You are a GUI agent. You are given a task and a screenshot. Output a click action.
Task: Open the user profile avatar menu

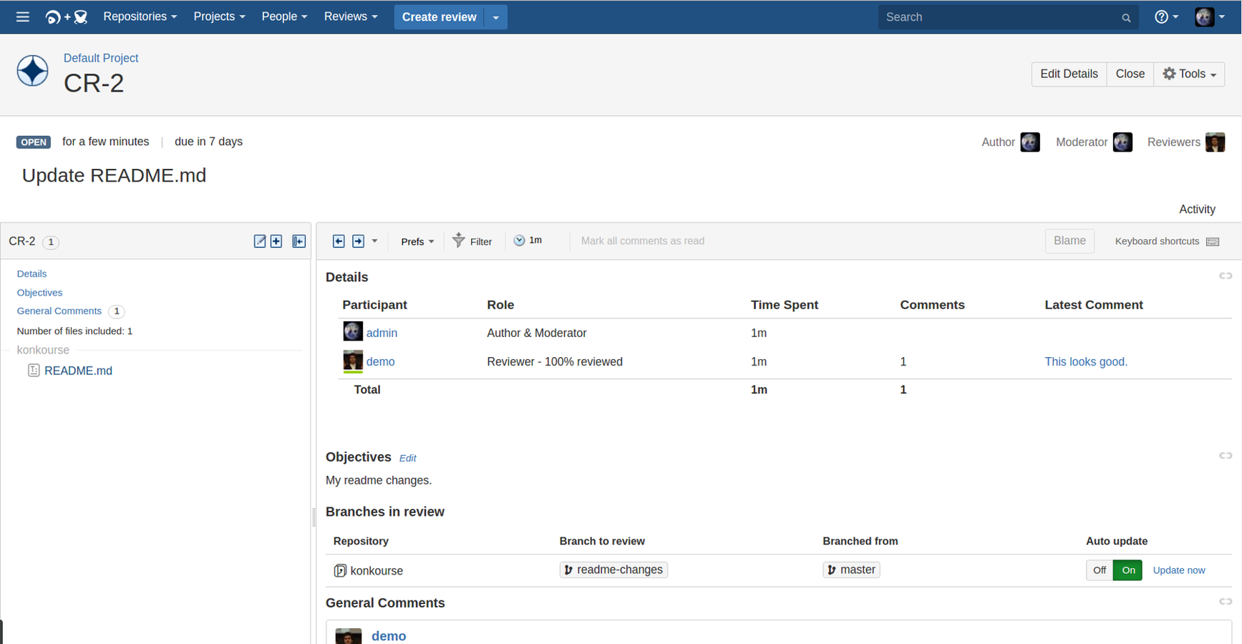(1210, 16)
